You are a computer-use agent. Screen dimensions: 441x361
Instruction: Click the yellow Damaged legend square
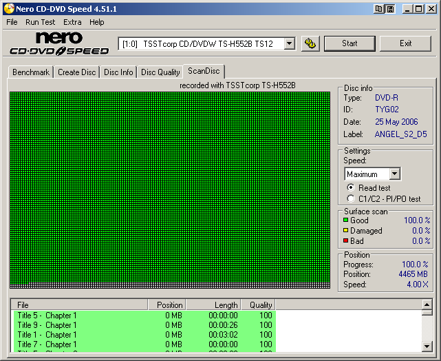(x=345, y=230)
